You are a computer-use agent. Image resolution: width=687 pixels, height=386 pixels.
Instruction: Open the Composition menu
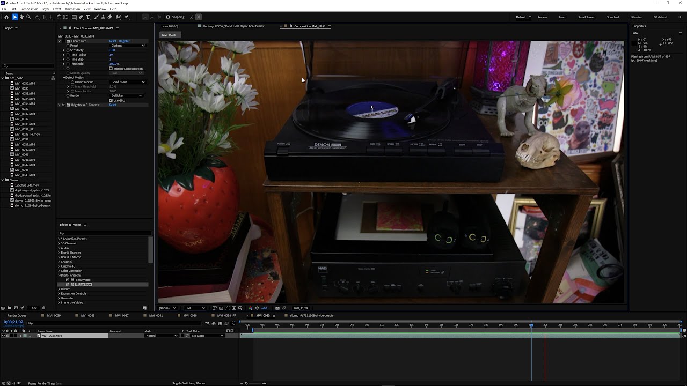point(29,9)
